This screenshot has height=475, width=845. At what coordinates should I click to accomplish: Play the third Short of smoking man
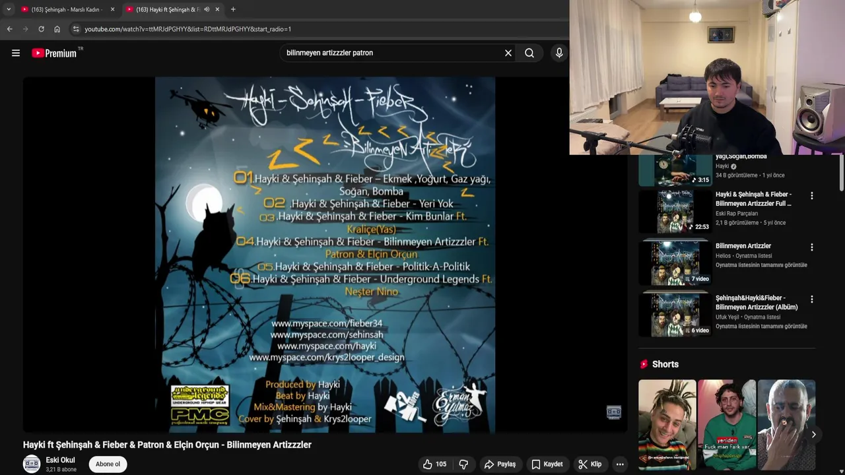point(786,425)
